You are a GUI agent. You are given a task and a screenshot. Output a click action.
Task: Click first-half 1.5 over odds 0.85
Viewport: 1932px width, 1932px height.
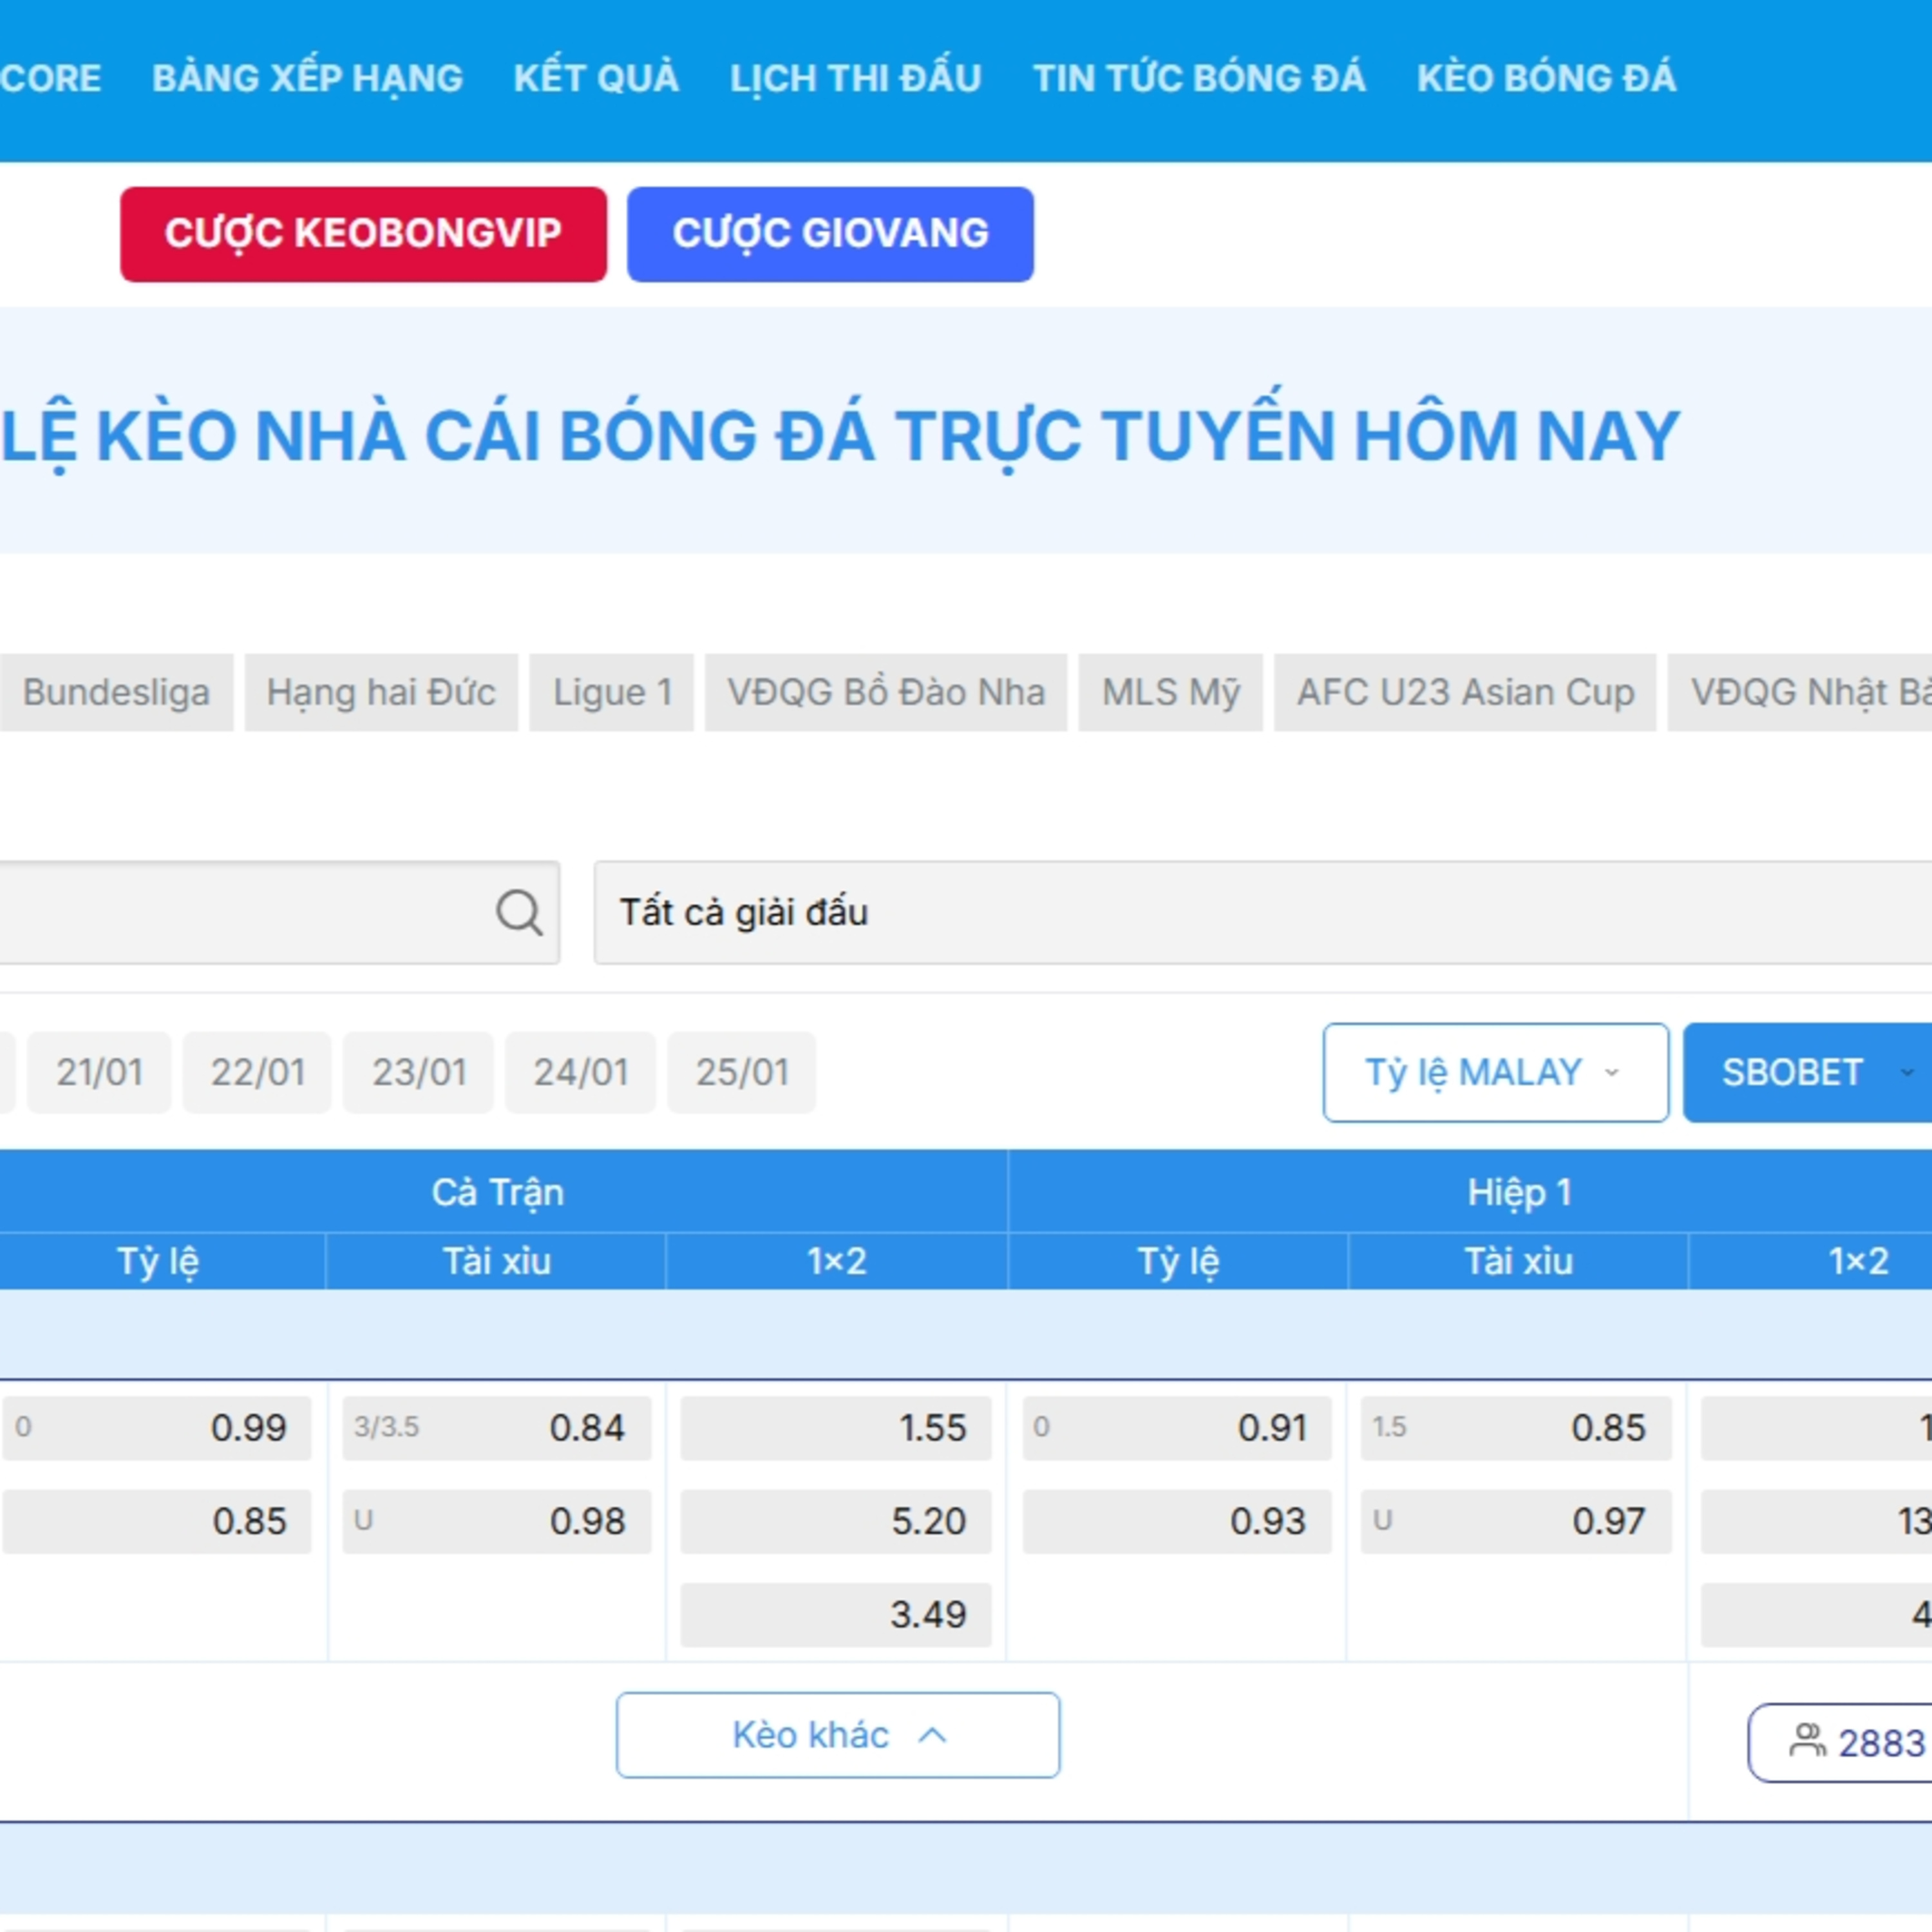click(x=1516, y=1428)
